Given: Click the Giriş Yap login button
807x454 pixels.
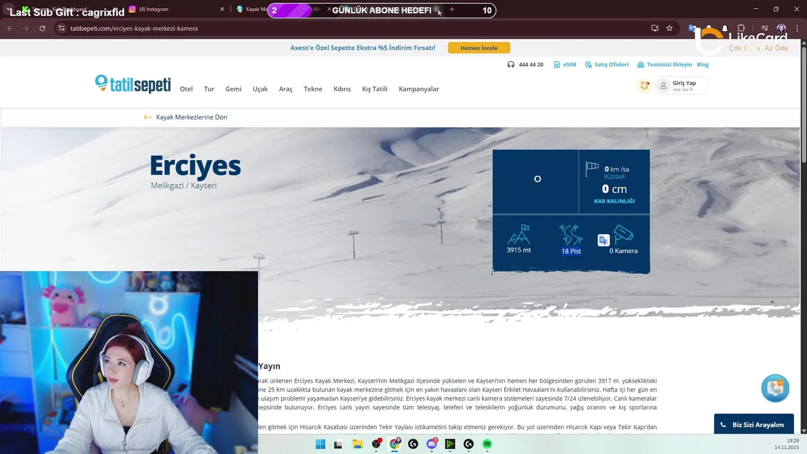Looking at the screenshot, I should tap(682, 85).
